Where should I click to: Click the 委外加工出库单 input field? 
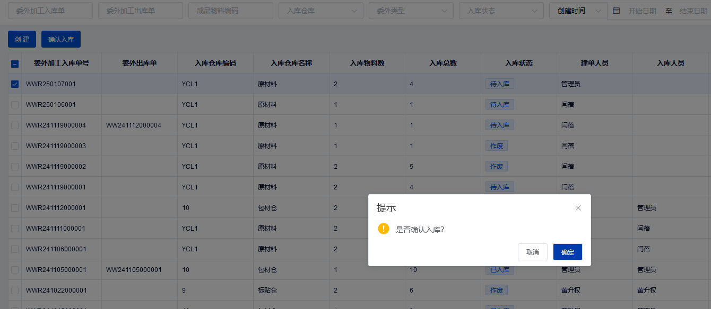[140, 11]
